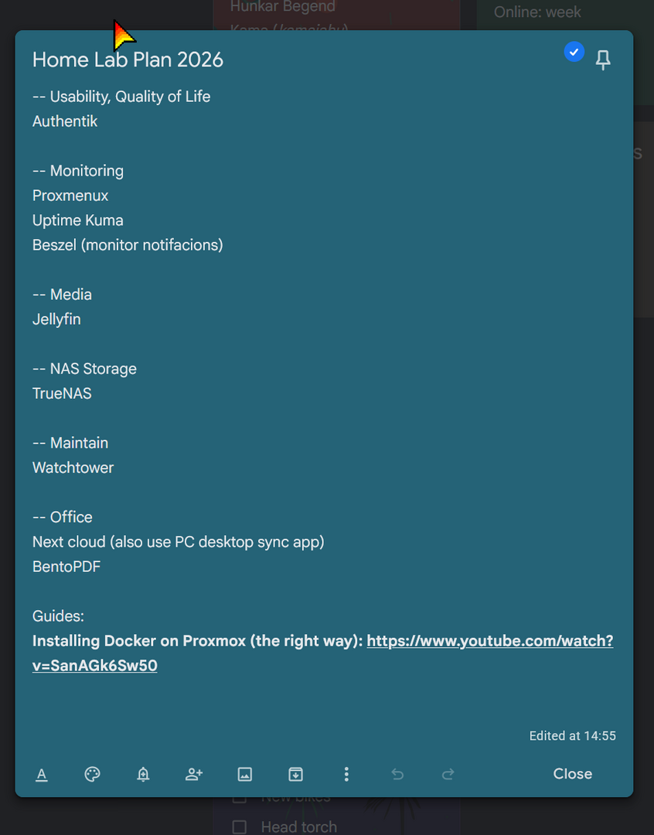Add a collaborator to note
The width and height of the screenshot is (654, 835).
click(x=194, y=774)
